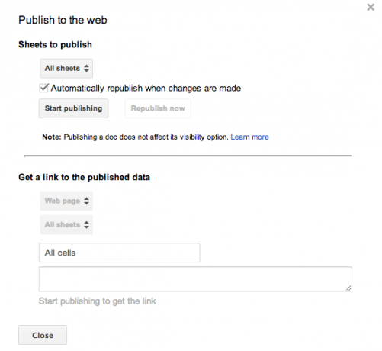Image resolution: width=382 pixels, height=351 pixels.
Task: Open the lower greyed All sheets dropdown
Action: coord(66,225)
